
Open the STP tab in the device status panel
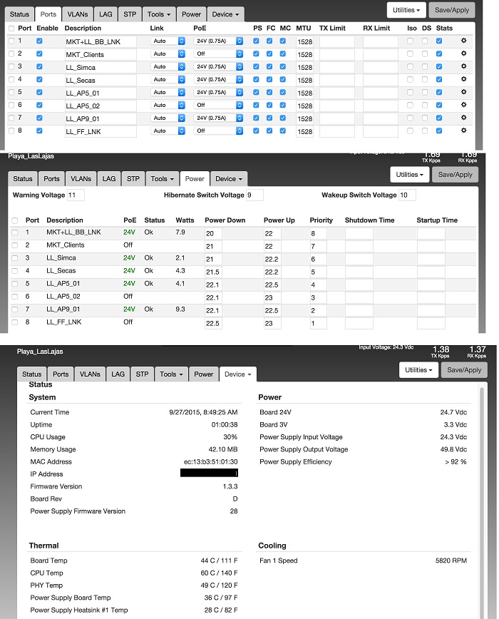142,374
